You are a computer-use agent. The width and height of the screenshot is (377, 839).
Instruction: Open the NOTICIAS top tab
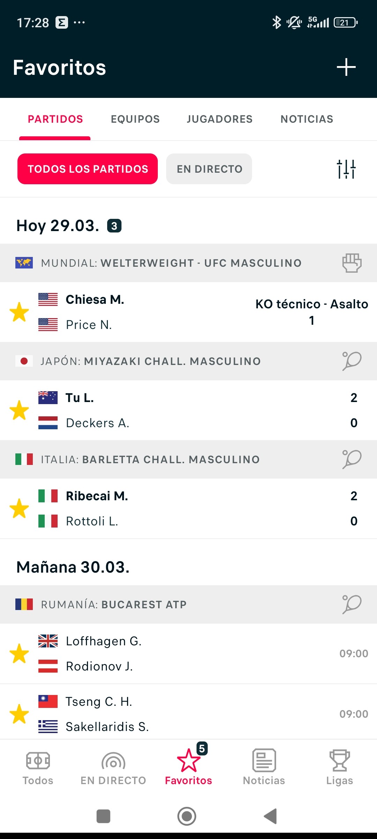[307, 119]
